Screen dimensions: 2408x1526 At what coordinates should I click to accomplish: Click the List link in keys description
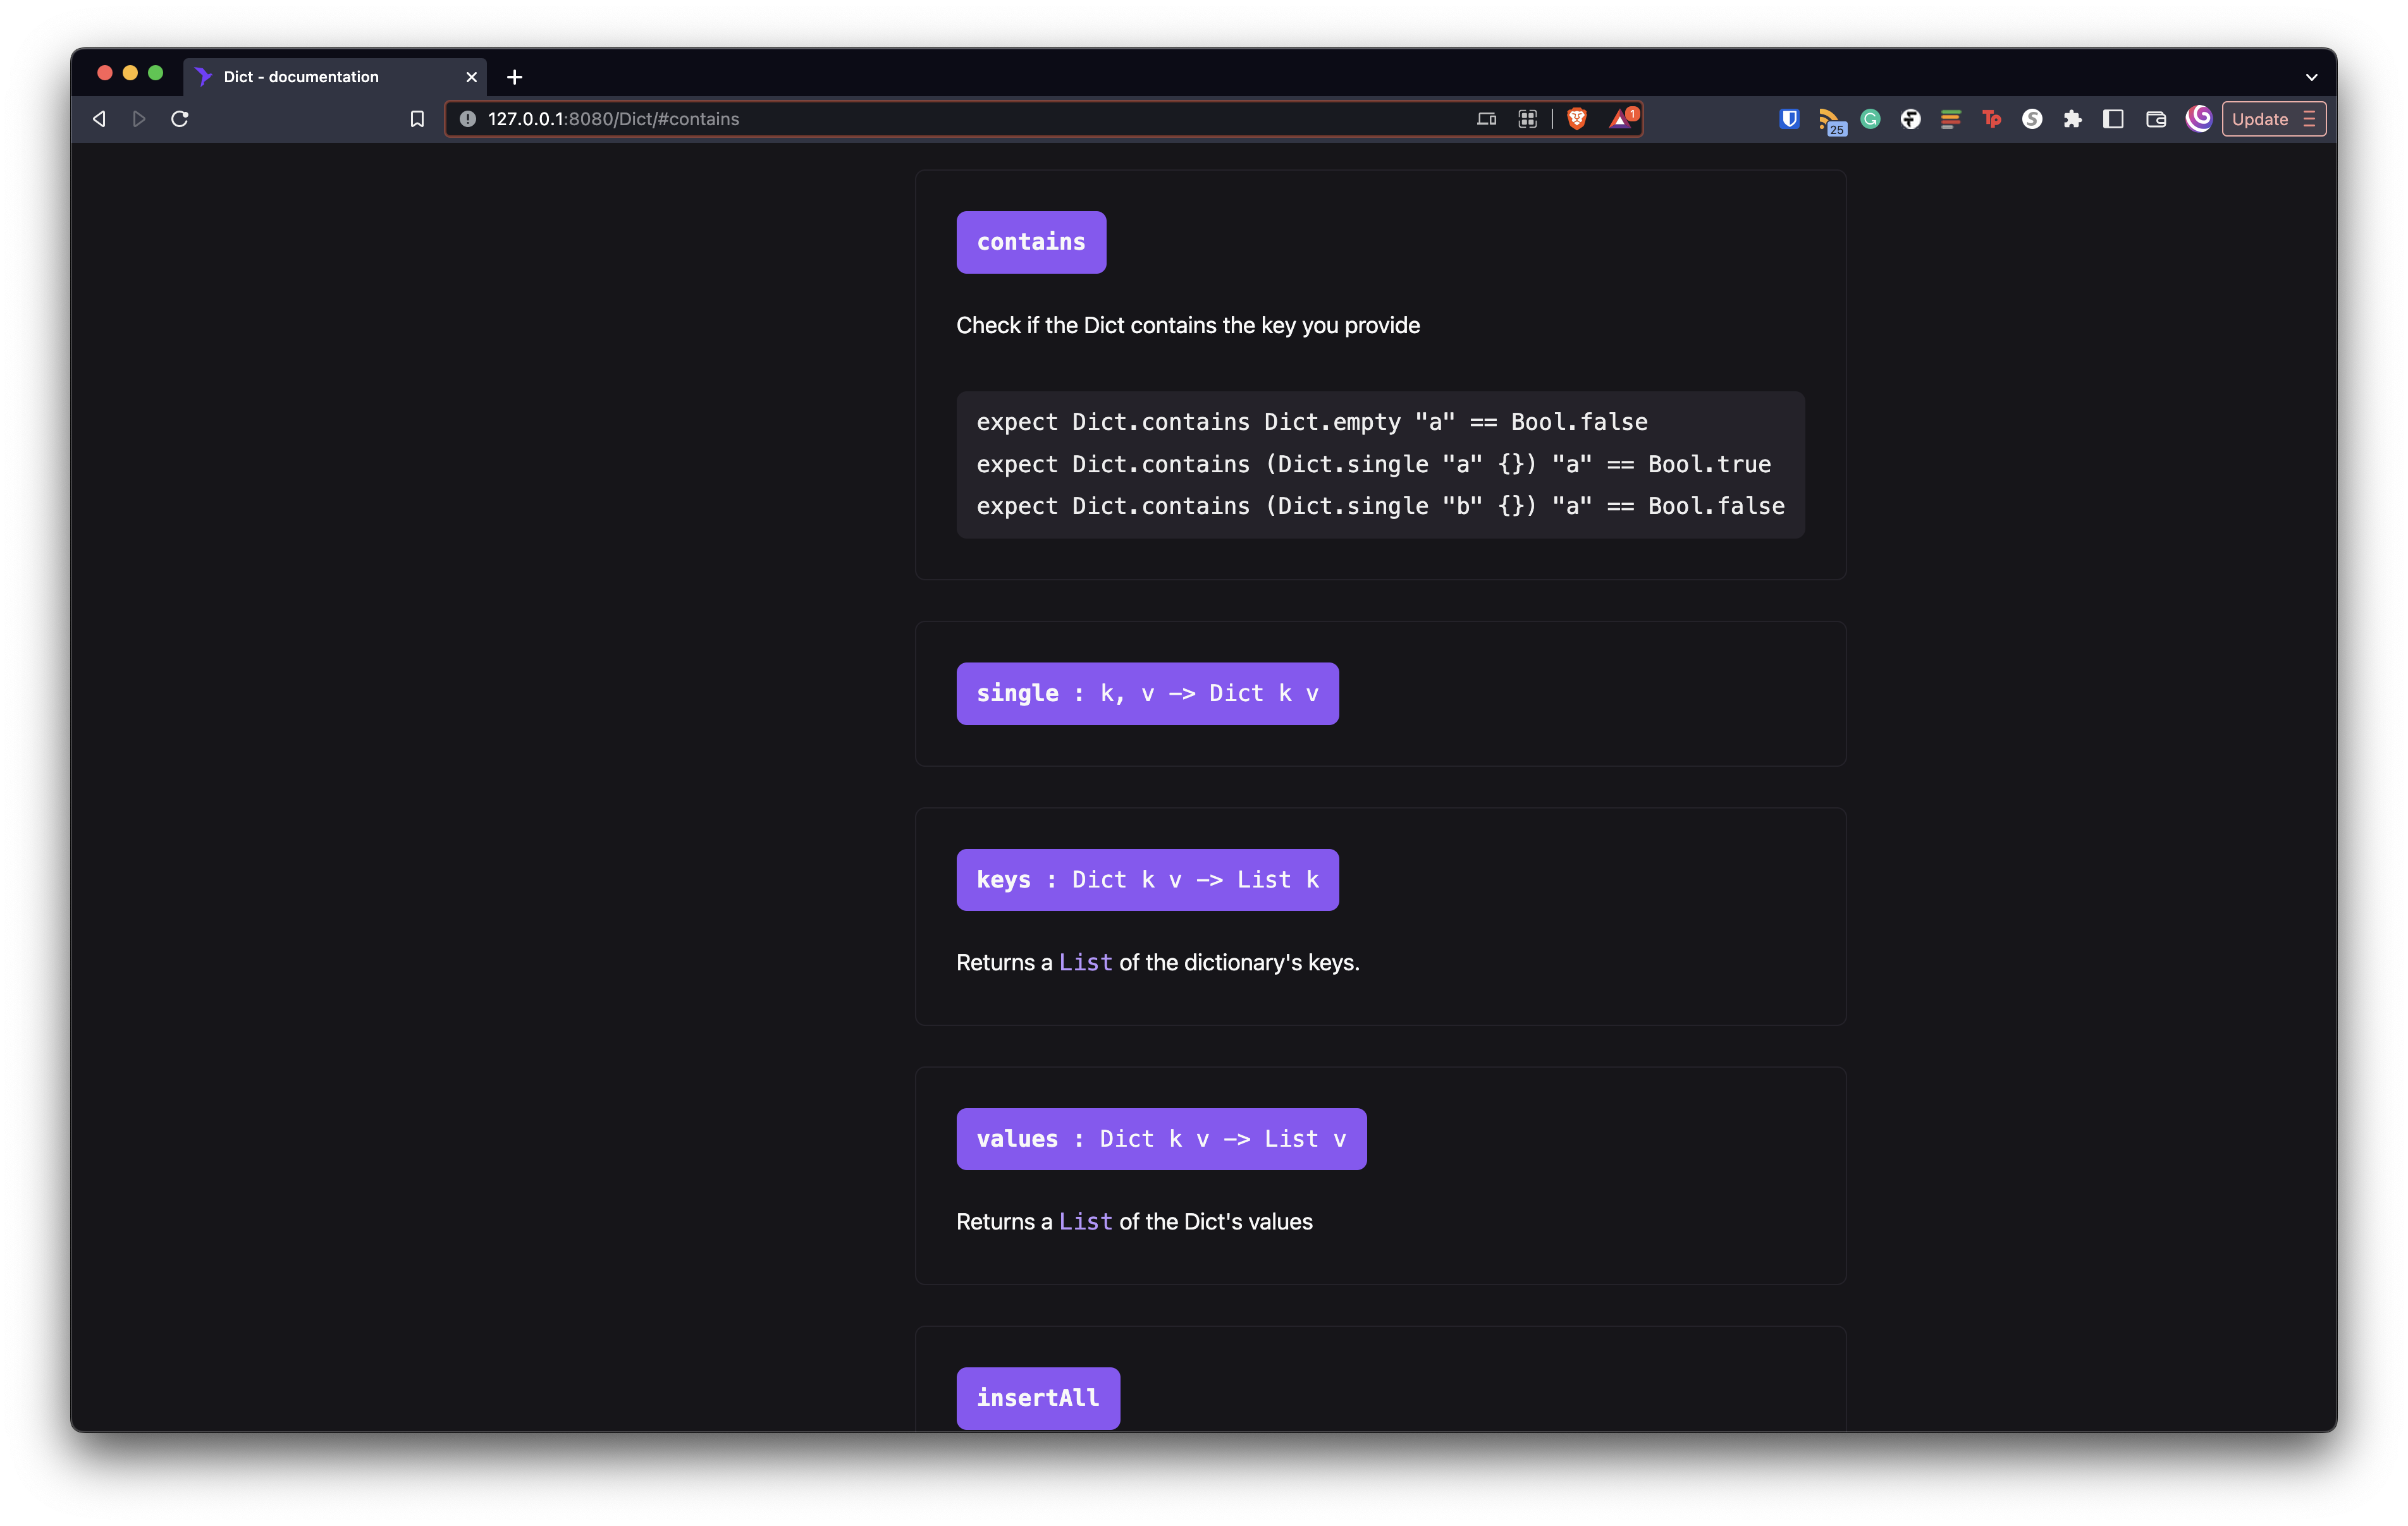pos(1085,962)
